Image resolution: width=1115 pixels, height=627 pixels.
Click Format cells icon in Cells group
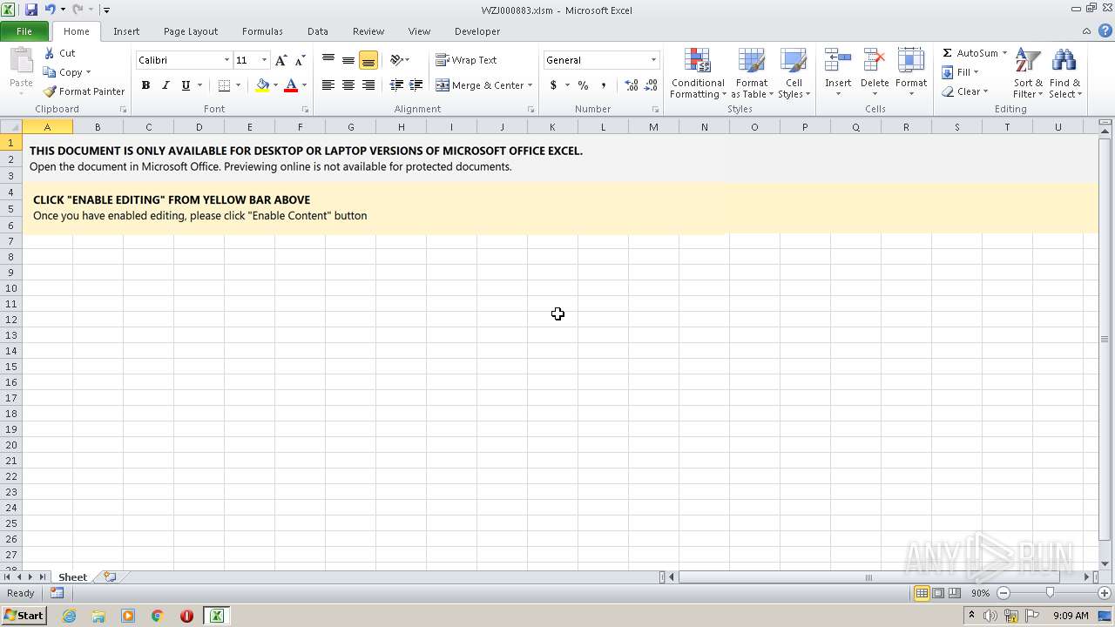[910, 61]
